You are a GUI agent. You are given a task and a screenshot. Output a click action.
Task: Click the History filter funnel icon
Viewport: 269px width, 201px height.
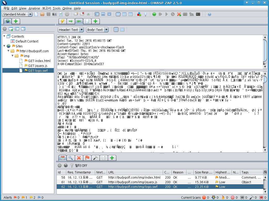[72, 165]
